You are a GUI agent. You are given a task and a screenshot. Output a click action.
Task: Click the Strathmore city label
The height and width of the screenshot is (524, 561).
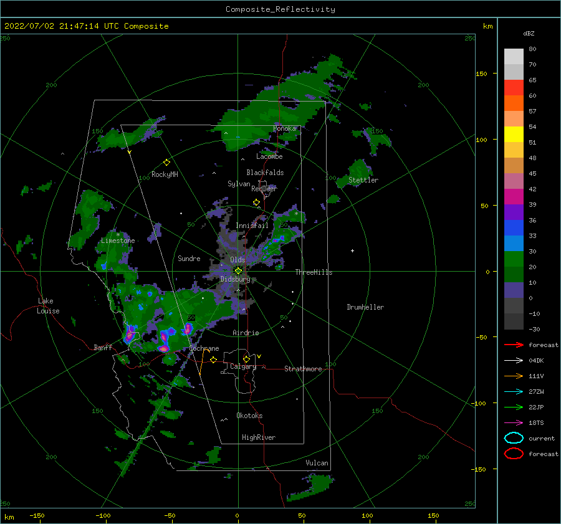(303, 369)
